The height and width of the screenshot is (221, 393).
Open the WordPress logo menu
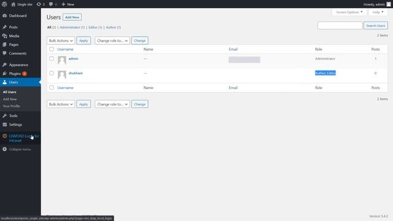pyautogui.click(x=4, y=4)
